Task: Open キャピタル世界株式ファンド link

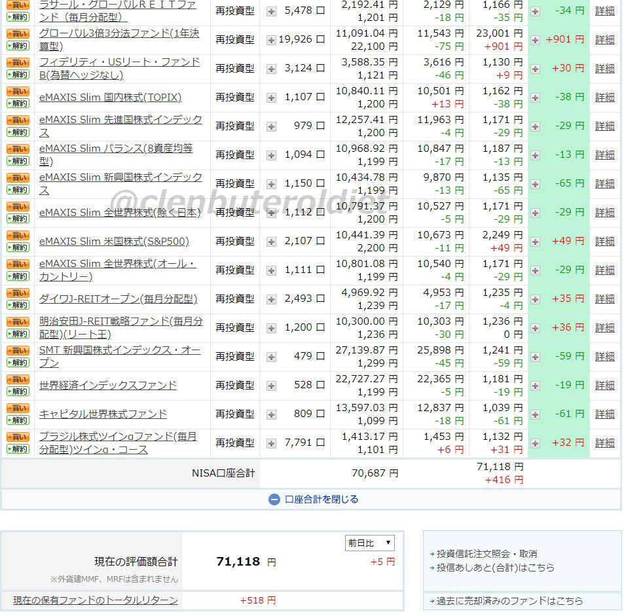Action: (103, 414)
